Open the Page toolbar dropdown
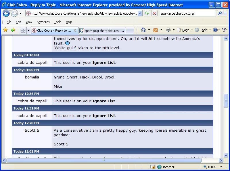Screen dimensions: 230x171 tap(183, 30)
